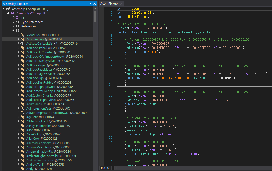Click the ActivateCallbackList generic type icon
The image size is (272, 171).
(22, 43)
